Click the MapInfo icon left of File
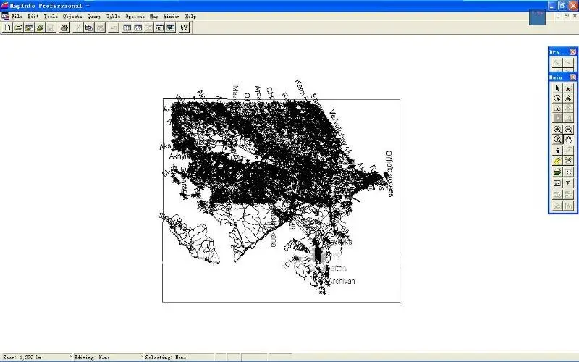Image resolution: width=579 pixels, height=362 pixels. coord(5,16)
